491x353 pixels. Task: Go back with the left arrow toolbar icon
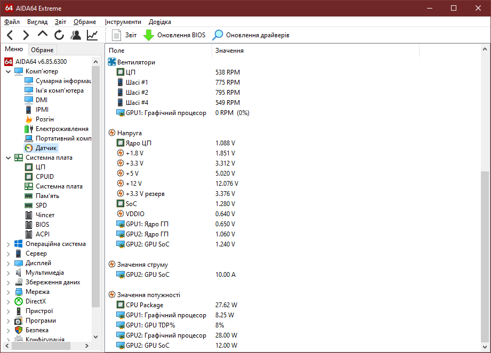click(x=10, y=35)
